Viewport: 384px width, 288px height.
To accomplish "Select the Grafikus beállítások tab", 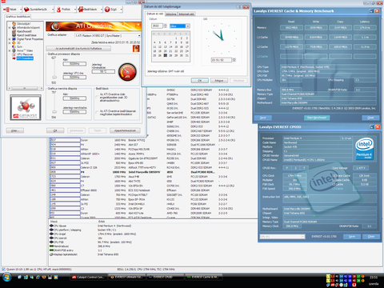I will pos(18,17).
